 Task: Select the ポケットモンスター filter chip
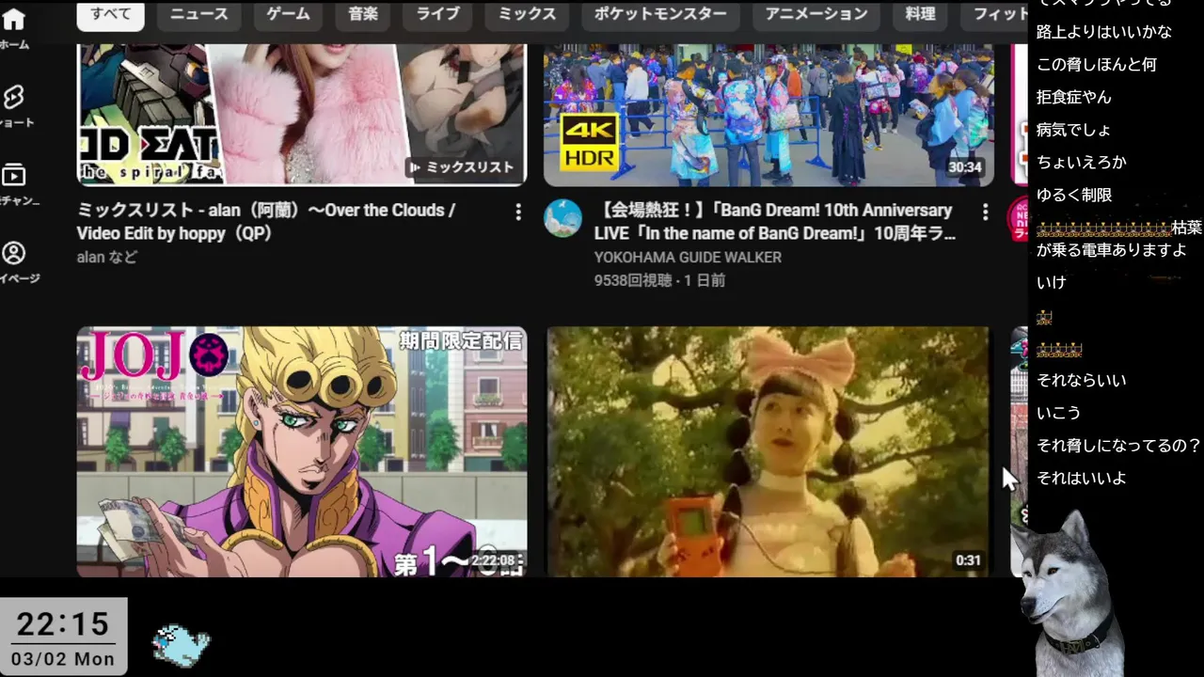pos(660,14)
